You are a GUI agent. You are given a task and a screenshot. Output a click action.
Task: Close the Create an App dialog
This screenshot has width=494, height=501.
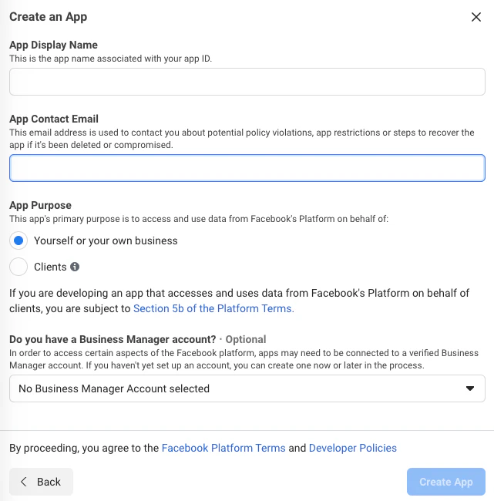[476, 17]
